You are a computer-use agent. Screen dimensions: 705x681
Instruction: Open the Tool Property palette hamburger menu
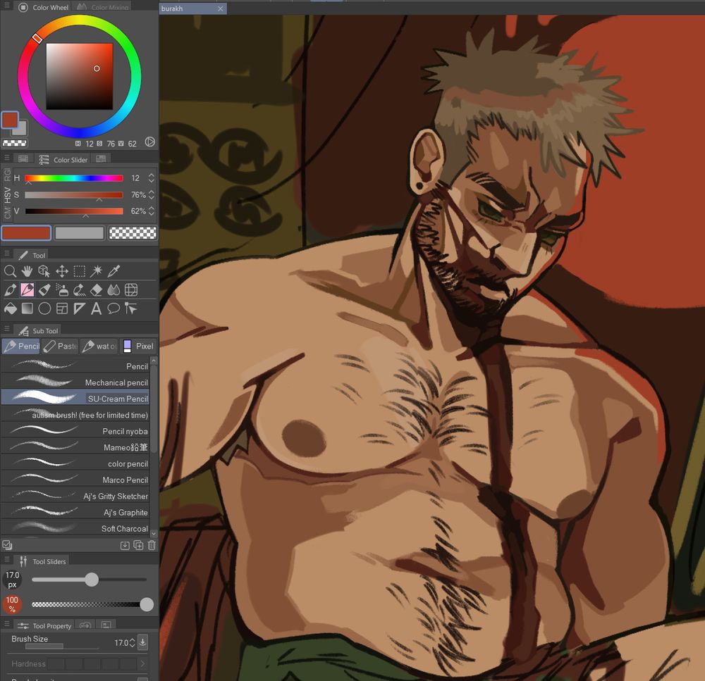point(7,624)
